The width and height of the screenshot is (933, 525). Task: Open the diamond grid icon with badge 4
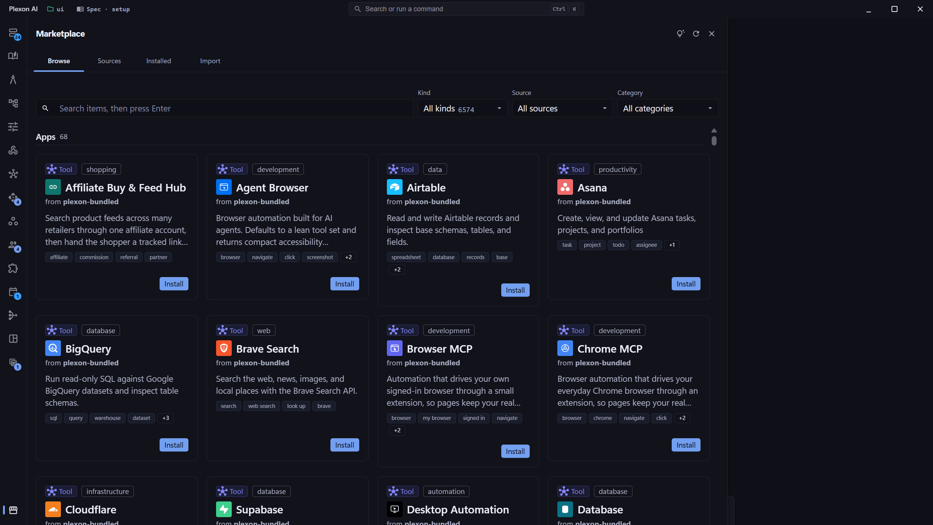[14, 198]
